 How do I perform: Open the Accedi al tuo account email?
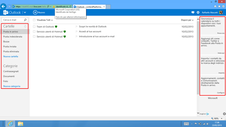coord(90,32)
